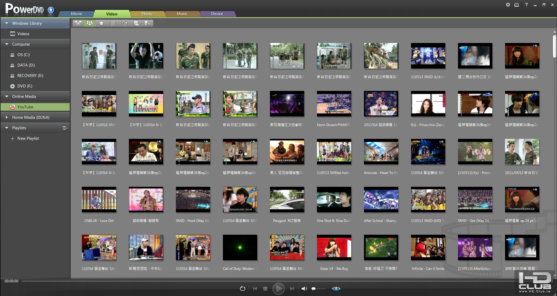
Task: Click the playlist share arrow icon
Action: [x=125, y=23]
